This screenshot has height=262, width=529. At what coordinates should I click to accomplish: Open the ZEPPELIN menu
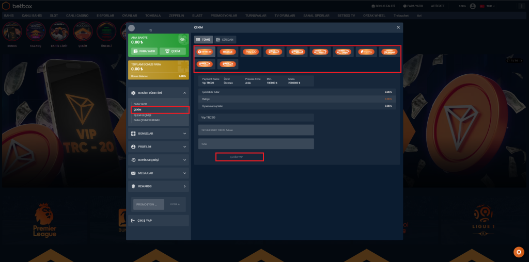point(177,16)
